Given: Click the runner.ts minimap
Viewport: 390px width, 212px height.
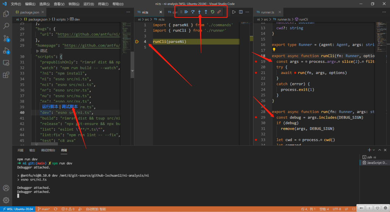Looking at the screenshot, I should tap(381, 37).
